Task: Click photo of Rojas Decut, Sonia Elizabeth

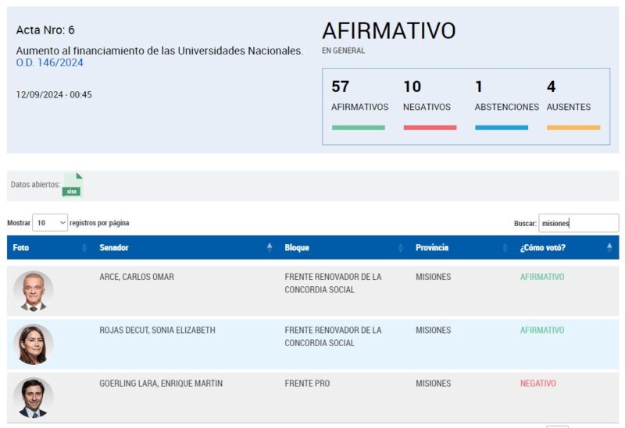Action: click(x=33, y=345)
